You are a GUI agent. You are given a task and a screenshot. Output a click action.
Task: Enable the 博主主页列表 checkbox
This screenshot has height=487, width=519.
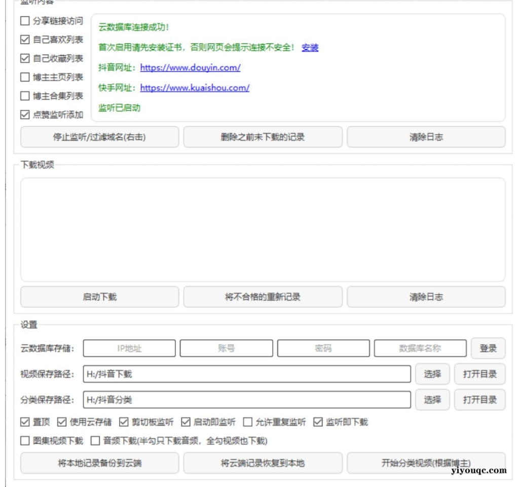[24, 78]
